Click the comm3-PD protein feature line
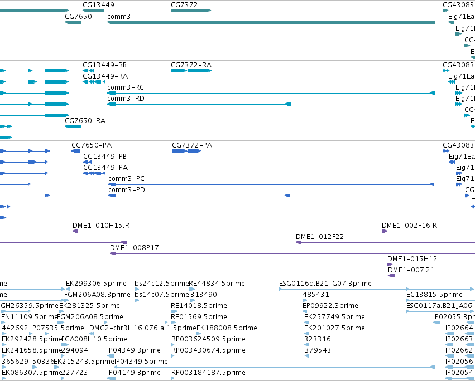The image size is (475, 381). click(x=200, y=196)
